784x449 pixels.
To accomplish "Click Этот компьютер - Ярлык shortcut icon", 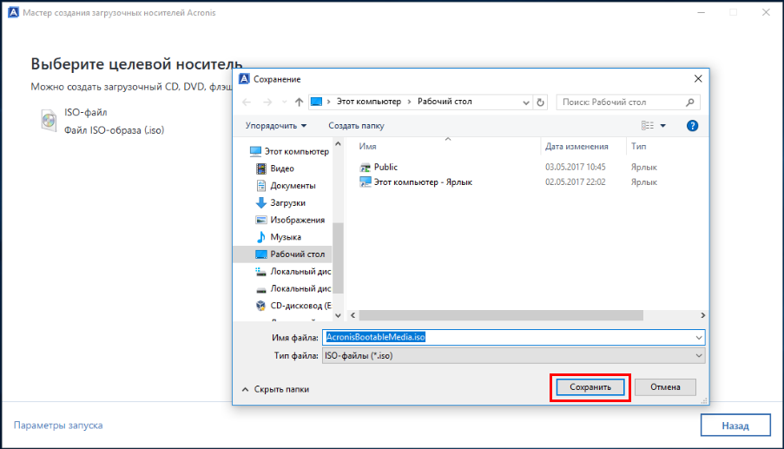I will tap(366, 182).
